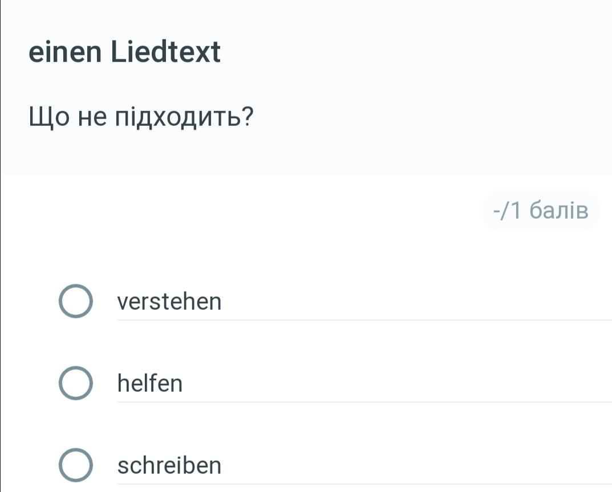The height and width of the screenshot is (492, 612).
Task: Click the helfen answer label
Action: (150, 384)
